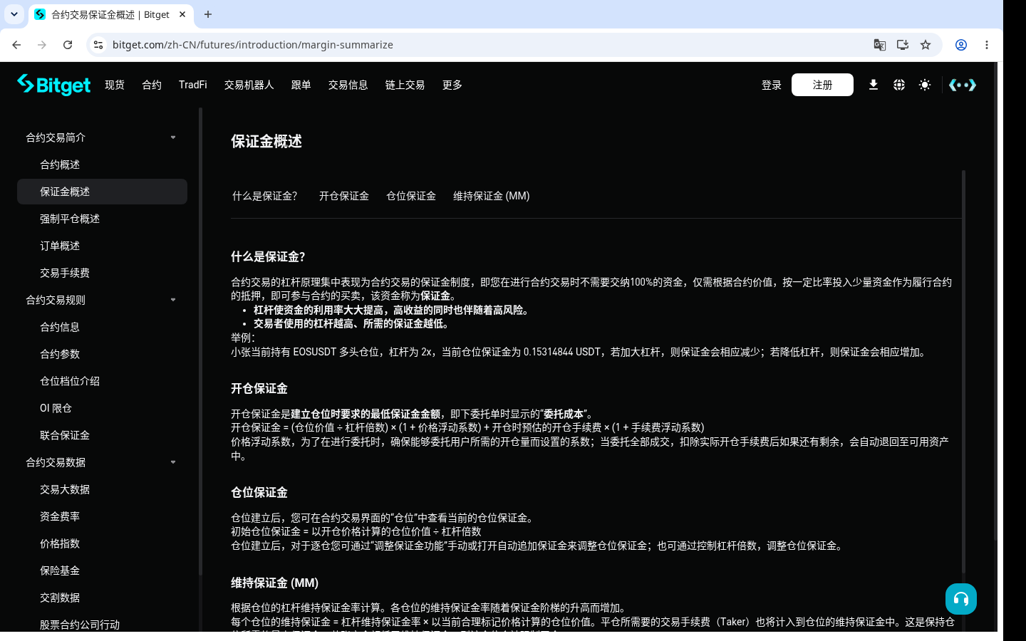1026x641 pixels.
Task: Go back to previous page
Action: coord(16,45)
